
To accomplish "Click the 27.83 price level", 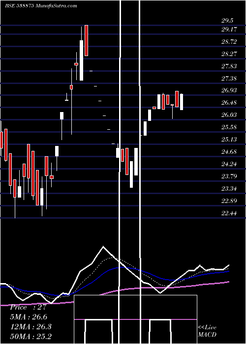I will point(229,66).
